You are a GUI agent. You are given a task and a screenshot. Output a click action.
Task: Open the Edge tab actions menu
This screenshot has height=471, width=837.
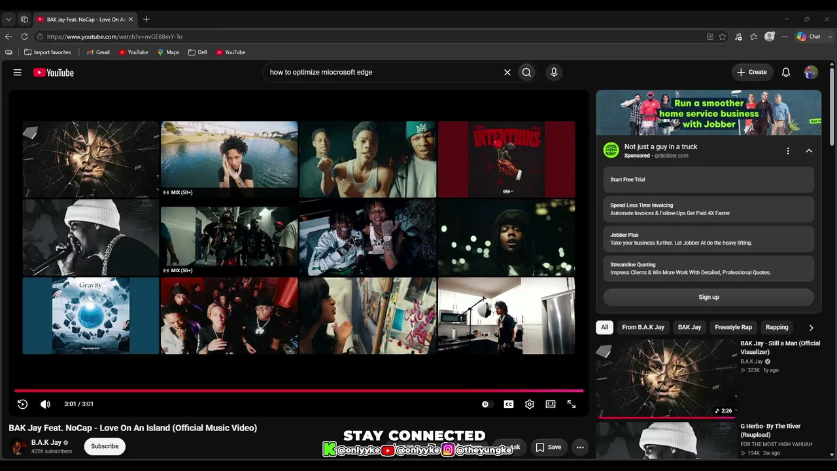point(9,20)
